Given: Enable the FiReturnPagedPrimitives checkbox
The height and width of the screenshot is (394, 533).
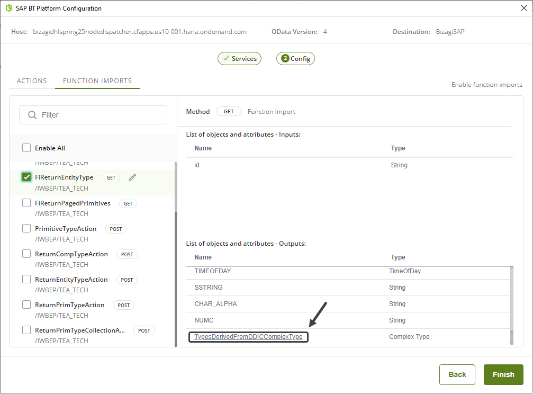Looking at the screenshot, I should point(26,203).
